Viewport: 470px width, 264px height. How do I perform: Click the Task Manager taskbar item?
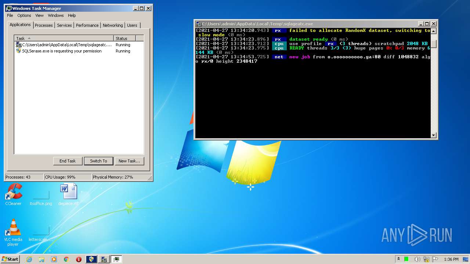(x=116, y=259)
